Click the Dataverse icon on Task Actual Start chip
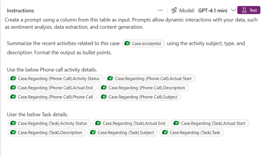The width and height of the screenshot is (265, 157). [176, 123]
